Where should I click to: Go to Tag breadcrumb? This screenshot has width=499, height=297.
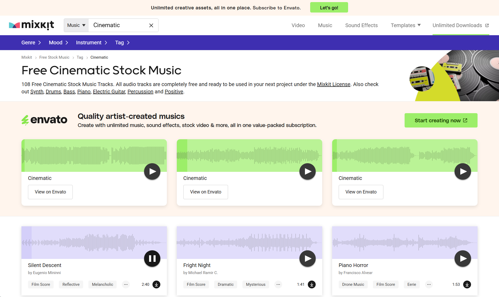(80, 57)
